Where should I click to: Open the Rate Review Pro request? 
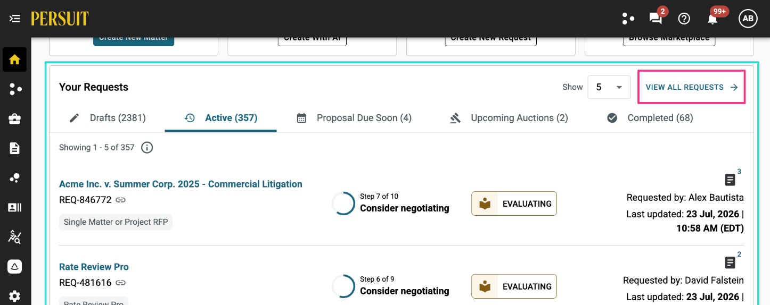(94, 267)
